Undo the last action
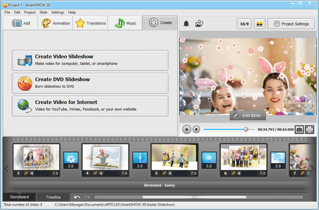Viewport: 319px width, 210px height. pos(77,197)
